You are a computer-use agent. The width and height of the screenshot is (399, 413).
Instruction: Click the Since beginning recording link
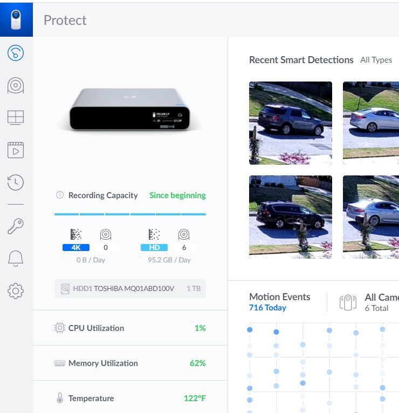(177, 195)
